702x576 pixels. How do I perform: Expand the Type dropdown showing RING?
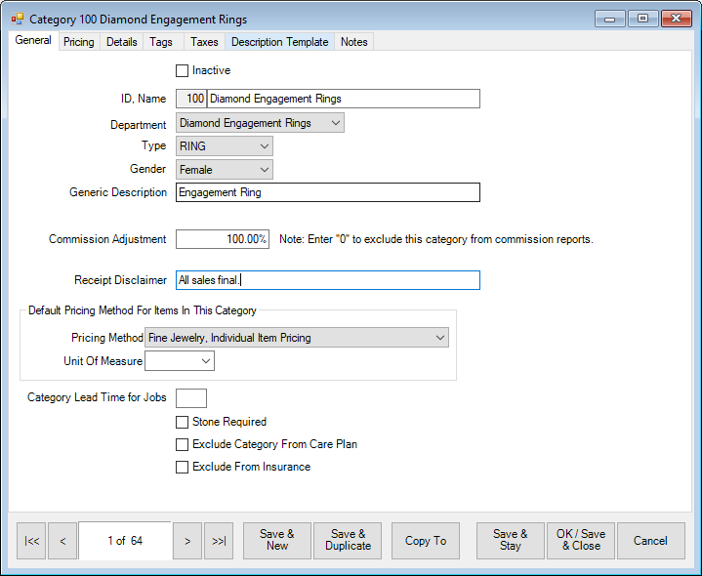pyautogui.click(x=224, y=146)
